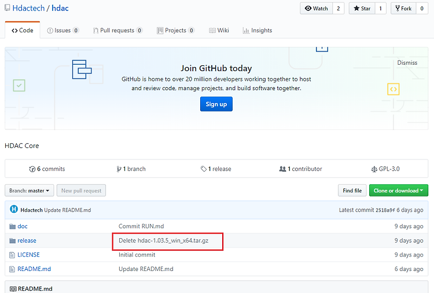Open latest commit message Update README.md
Screen dimensions: 434x293
[x=68, y=210]
